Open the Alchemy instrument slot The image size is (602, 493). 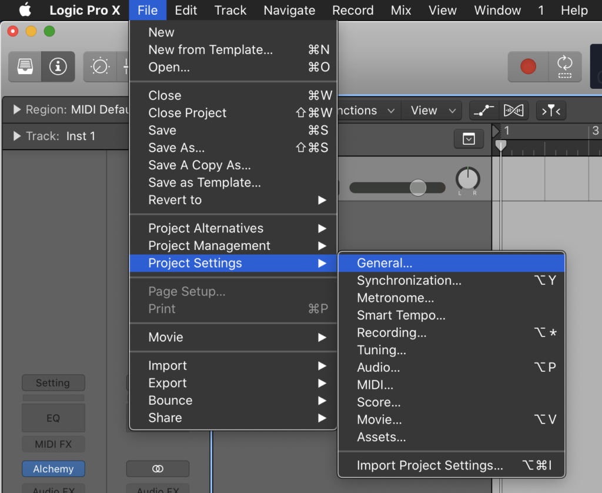click(x=53, y=469)
